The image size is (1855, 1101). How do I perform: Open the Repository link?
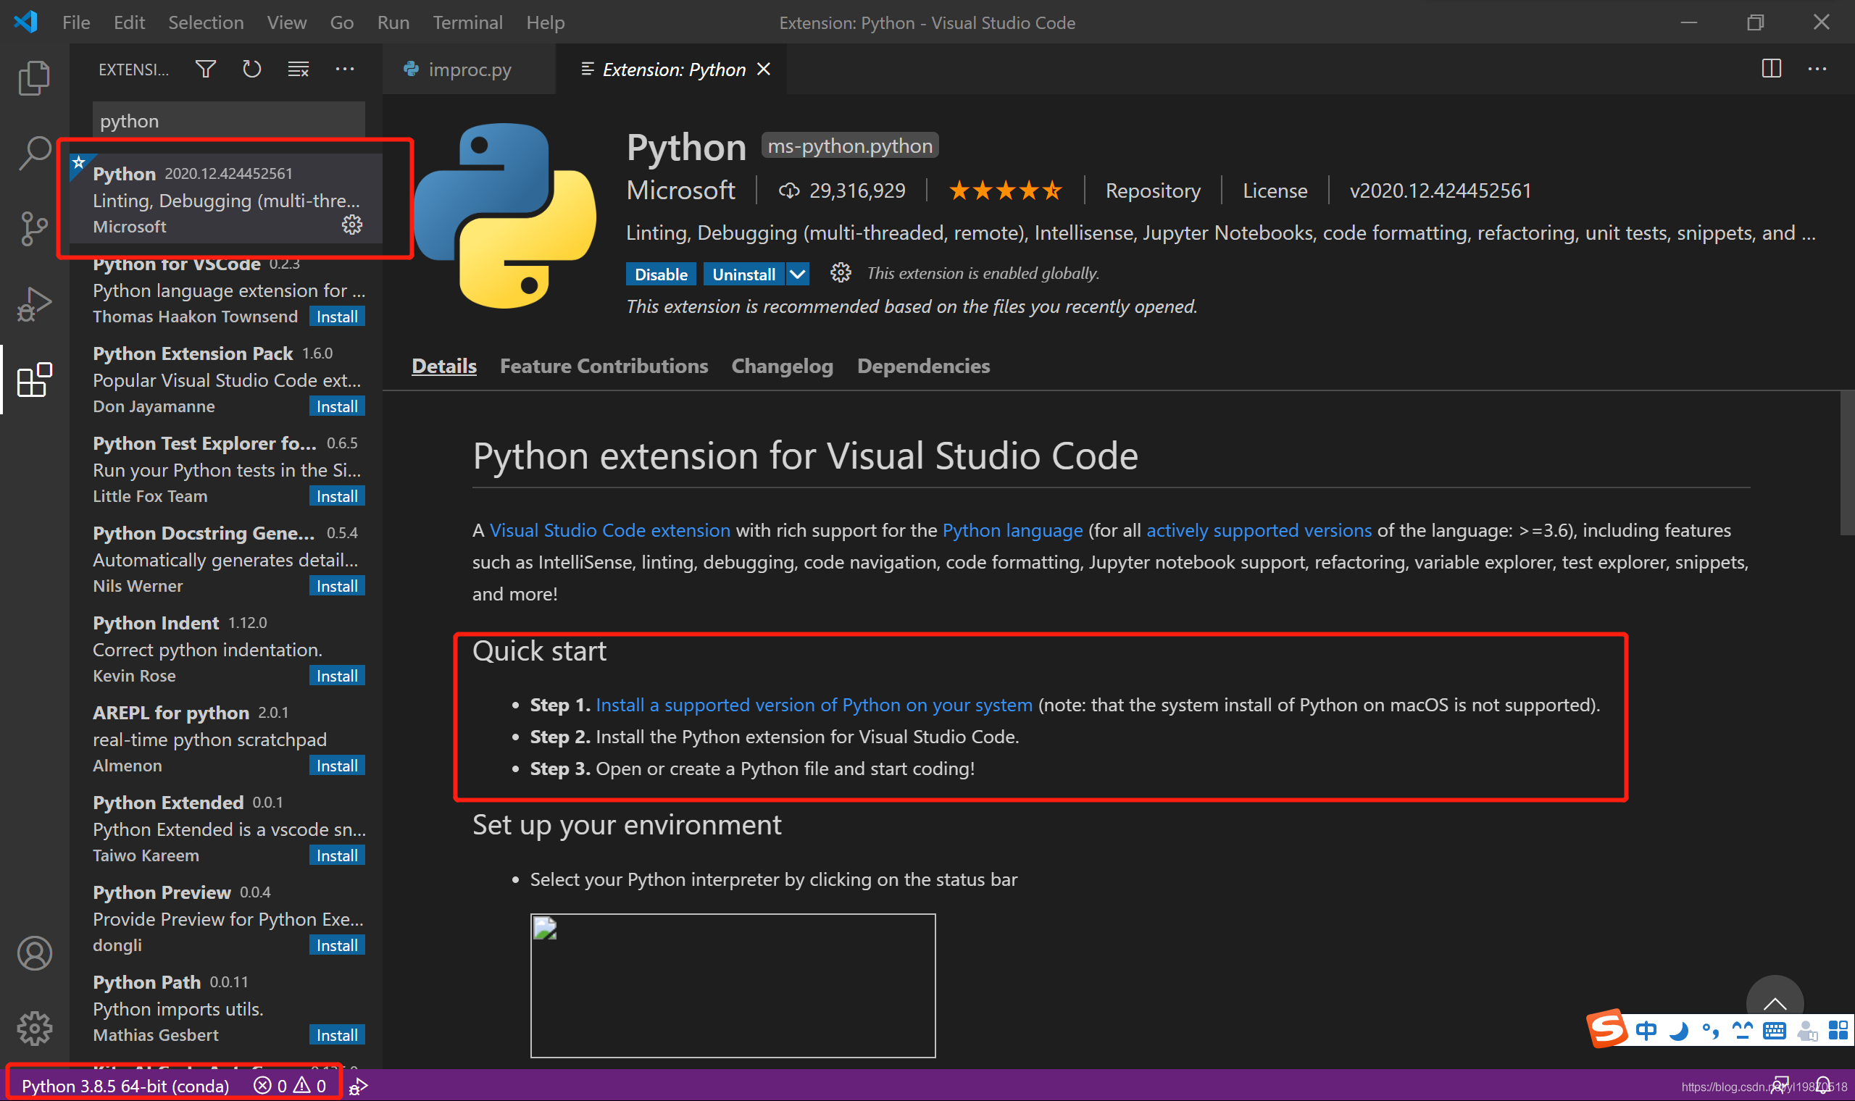[1152, 191]
